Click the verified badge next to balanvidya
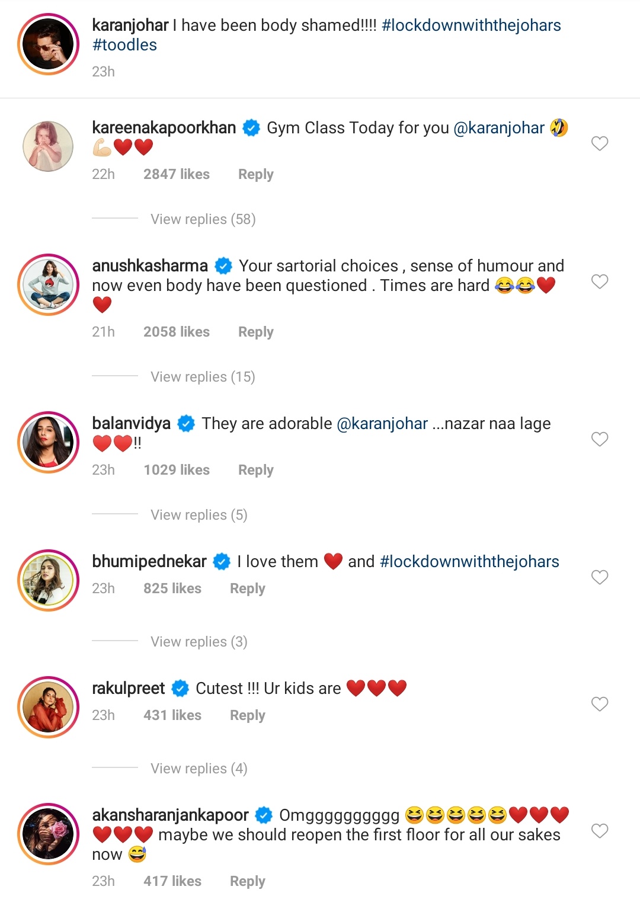This screenshot has height=912, width=640. (x=185, y=424)
